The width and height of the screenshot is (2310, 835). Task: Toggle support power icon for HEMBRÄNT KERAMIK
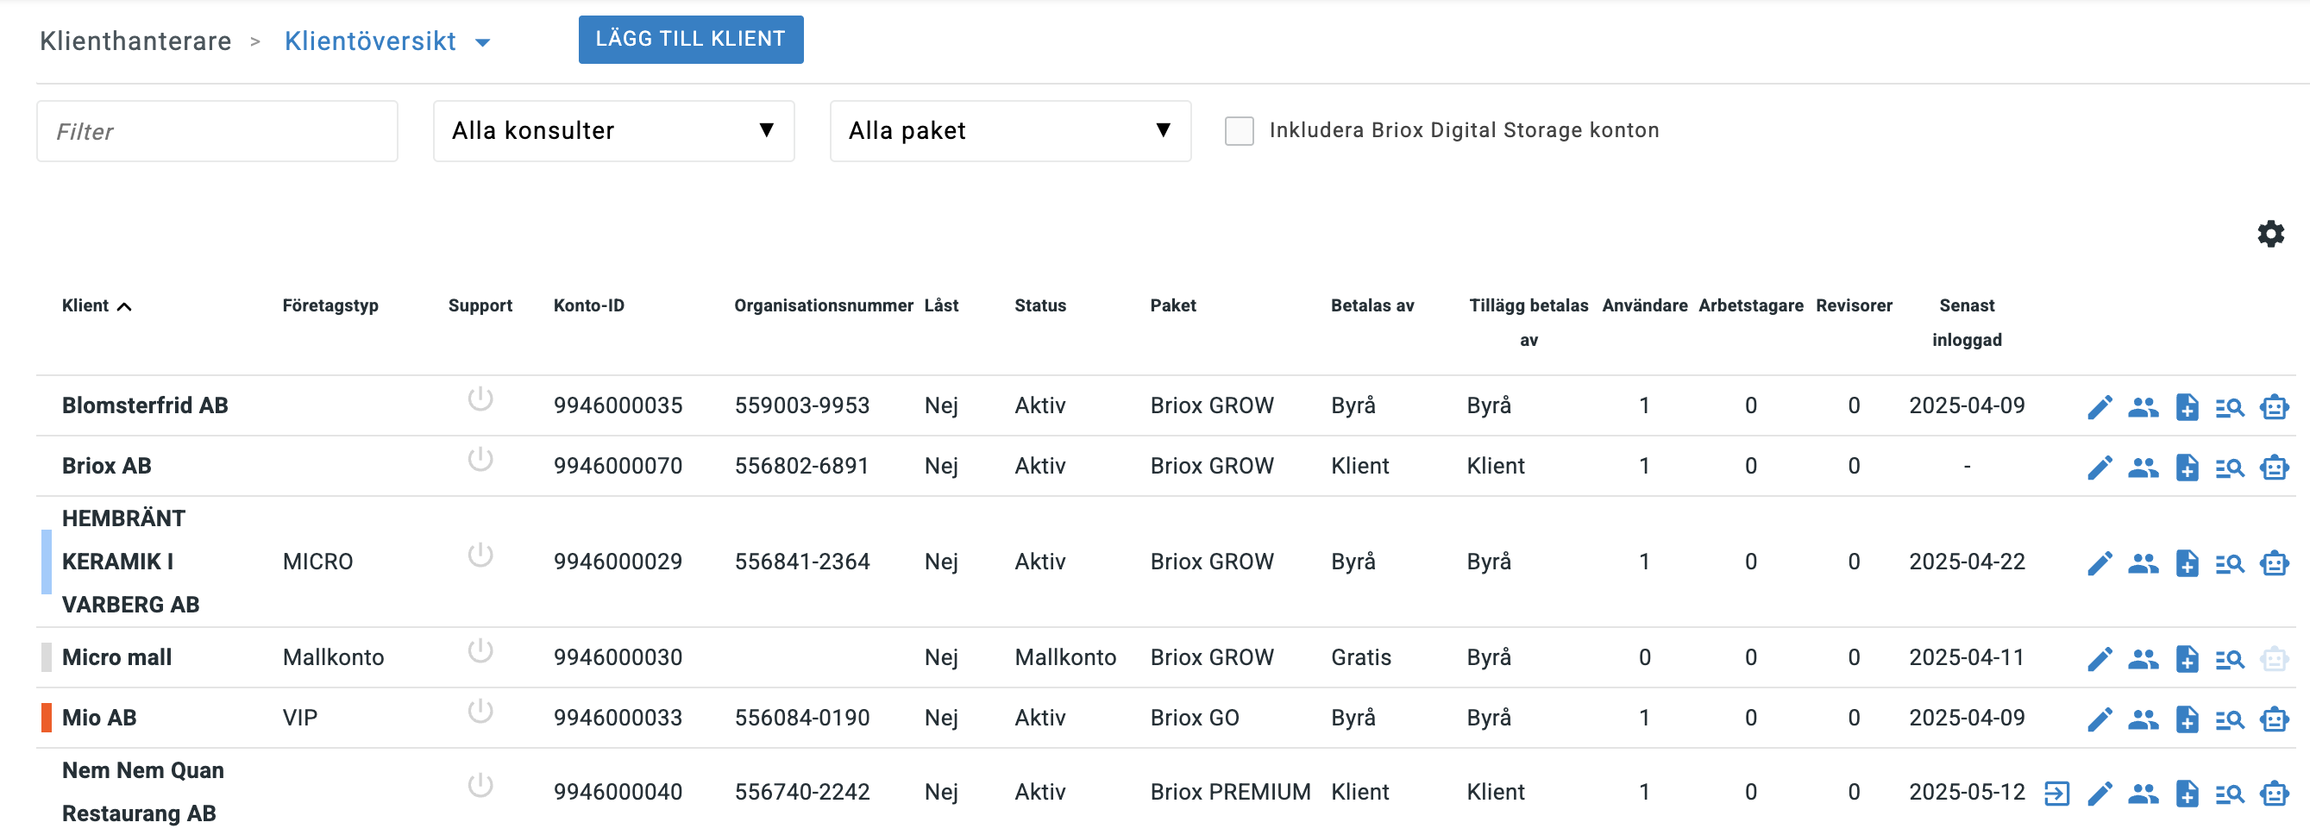[480, 556]
